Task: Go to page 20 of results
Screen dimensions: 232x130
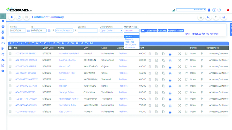Action: [x=91, y=43]
